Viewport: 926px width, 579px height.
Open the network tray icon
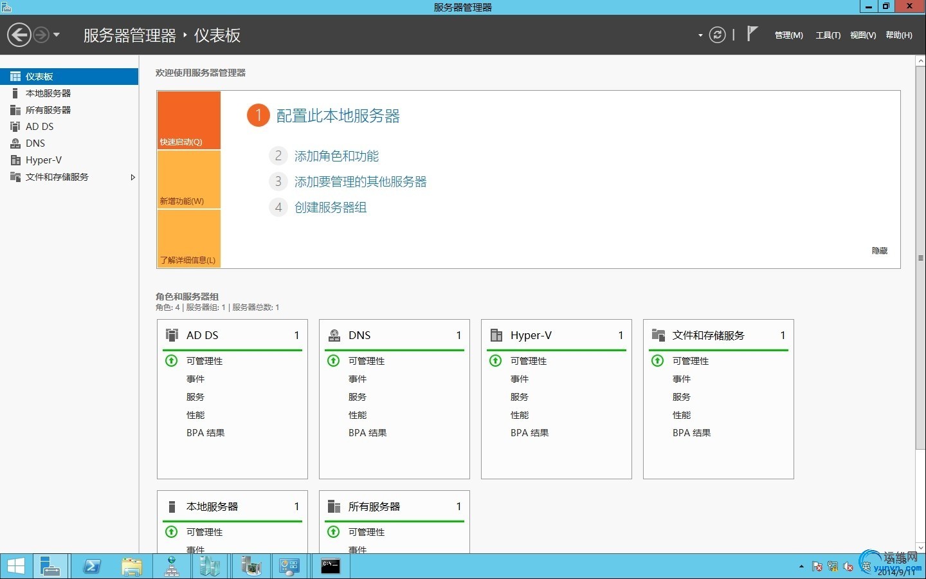[x=833, y=567]
